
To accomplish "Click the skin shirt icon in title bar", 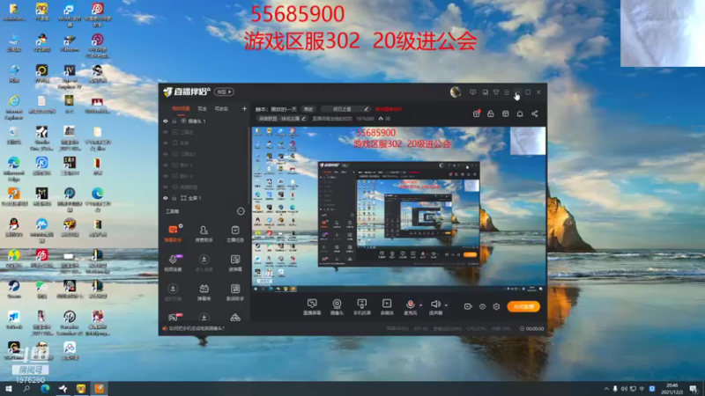I will [x=496, y=92].
